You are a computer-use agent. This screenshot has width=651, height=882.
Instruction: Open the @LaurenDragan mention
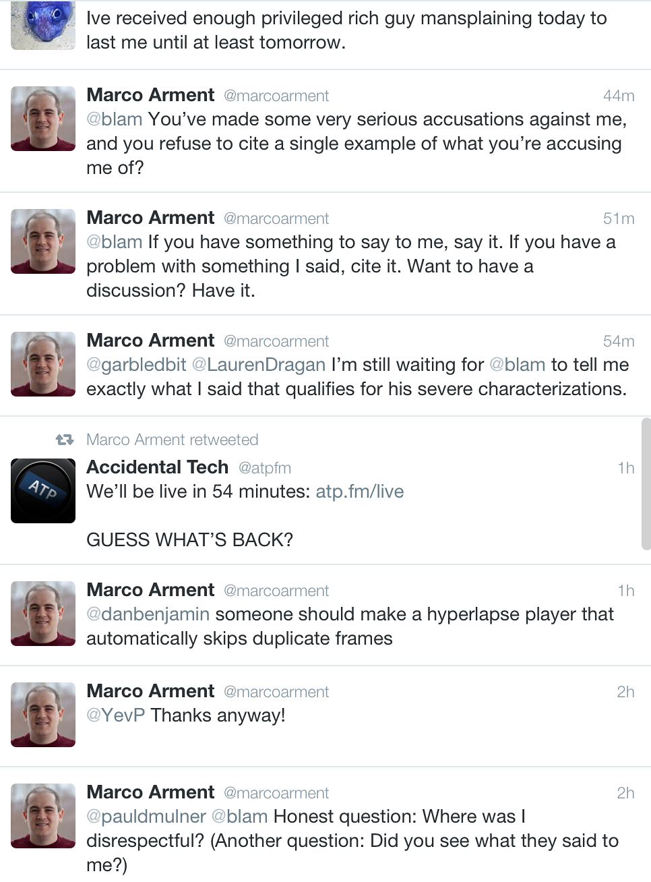pyautogui.click(x=259, y=365)
